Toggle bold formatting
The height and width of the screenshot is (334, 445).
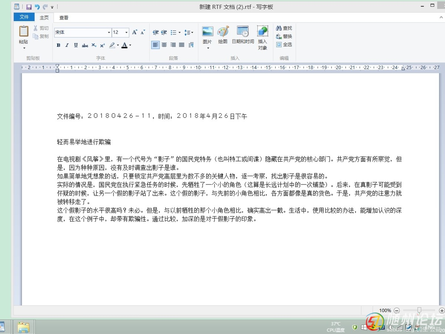pos(59,45)
